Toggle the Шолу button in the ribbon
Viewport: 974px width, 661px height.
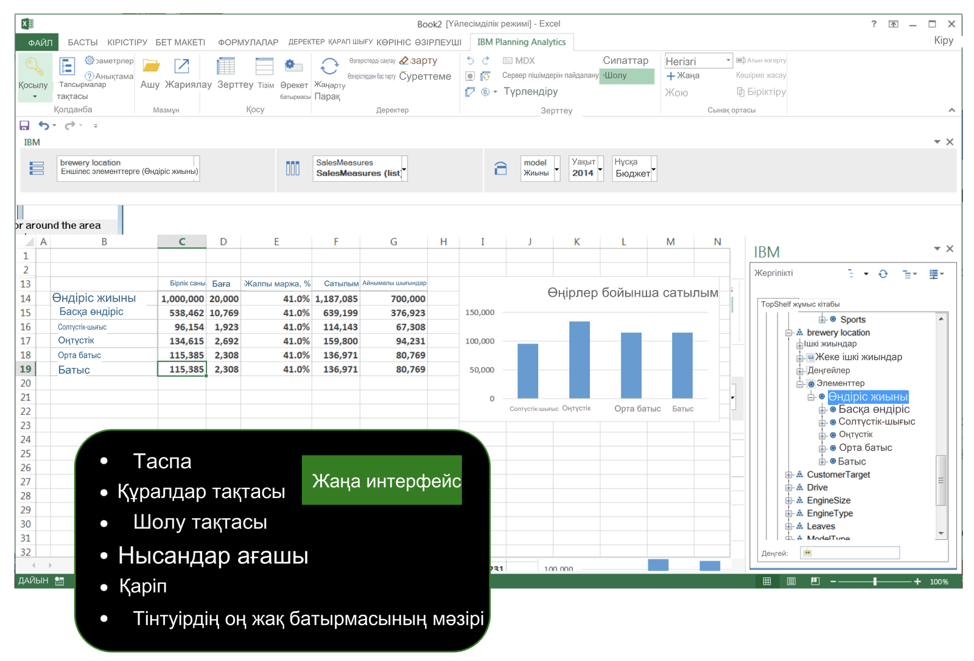click(x=627, y=76)
